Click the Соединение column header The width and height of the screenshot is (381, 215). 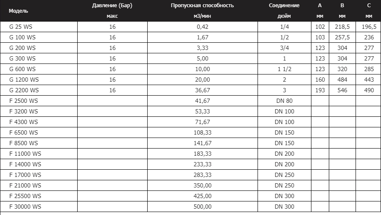(284, 6)
